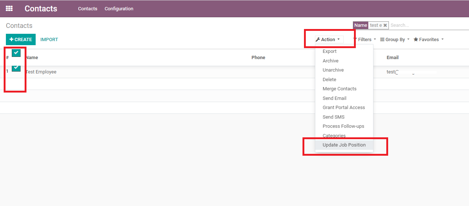The height and width of the screenshot is (206, 469).
Task: Open the Filters dropdown
Action: 365,40
